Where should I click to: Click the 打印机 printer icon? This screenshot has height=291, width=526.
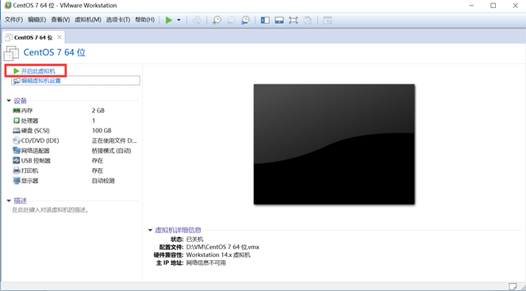coord(17,170)
